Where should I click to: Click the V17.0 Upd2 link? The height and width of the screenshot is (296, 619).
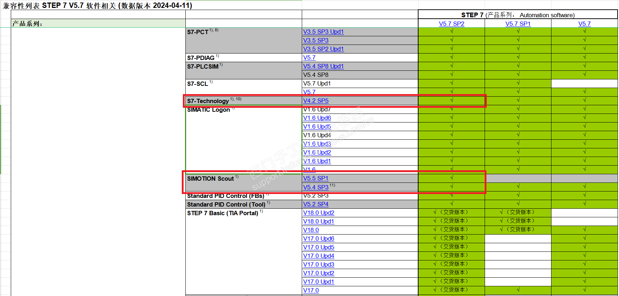319,273
